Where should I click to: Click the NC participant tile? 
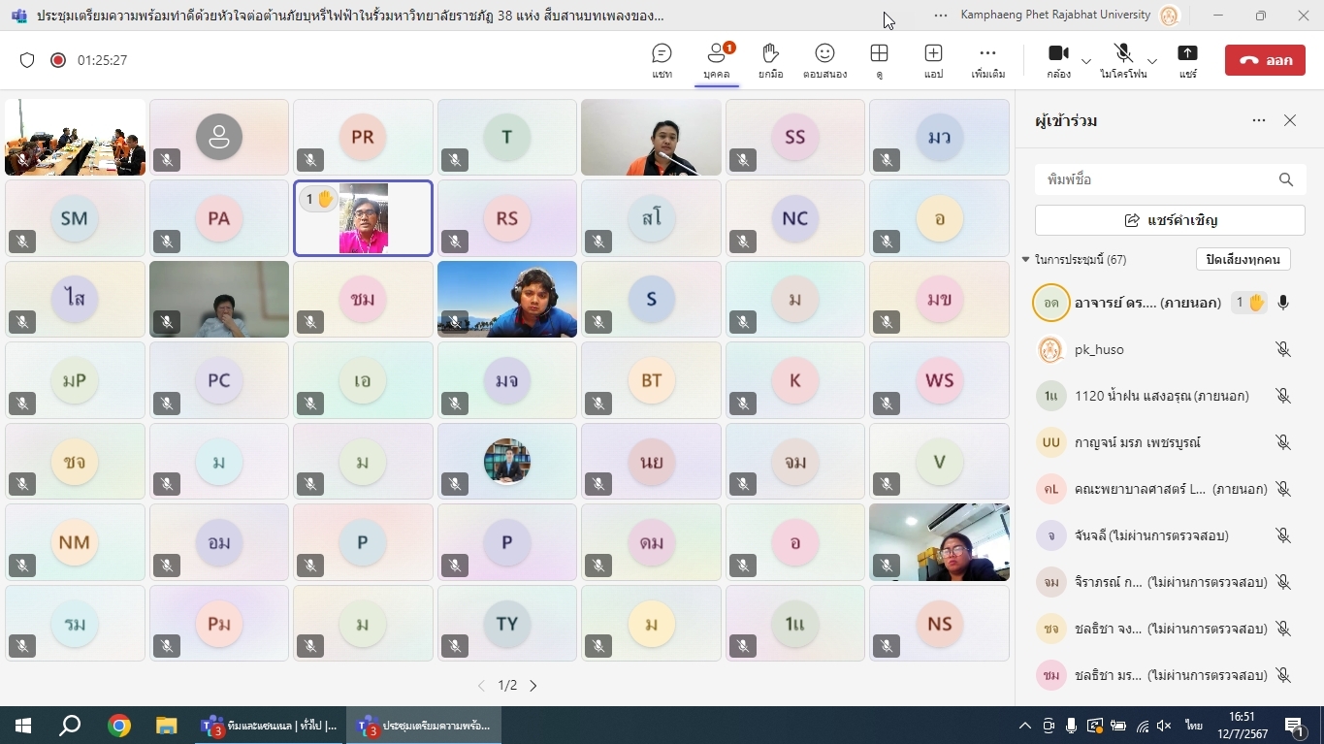pos(795,218)
